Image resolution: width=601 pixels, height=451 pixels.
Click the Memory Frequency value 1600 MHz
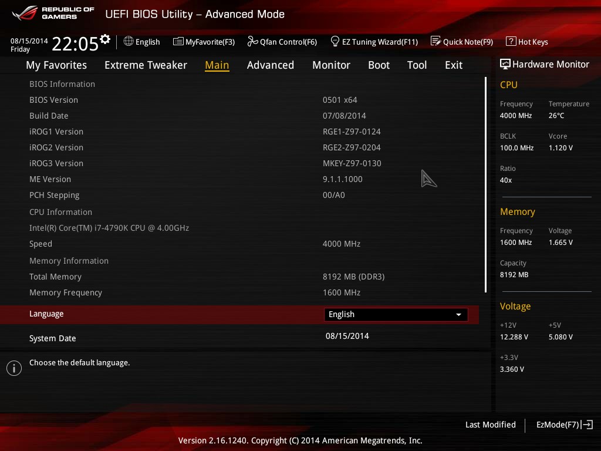[341, 292]
